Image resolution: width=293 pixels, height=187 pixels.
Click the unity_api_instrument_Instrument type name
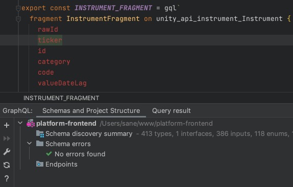coord(219,19)
